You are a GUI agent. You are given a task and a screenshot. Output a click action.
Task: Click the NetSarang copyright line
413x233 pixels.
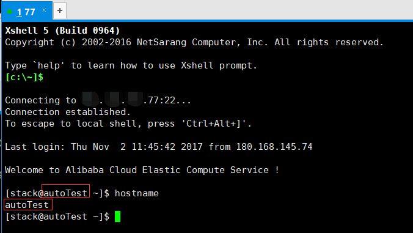click(x=194, y=42)
